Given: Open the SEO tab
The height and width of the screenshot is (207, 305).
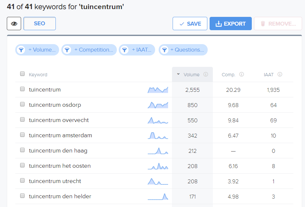Looking at the screenshot, I should [x=40, y=24].
